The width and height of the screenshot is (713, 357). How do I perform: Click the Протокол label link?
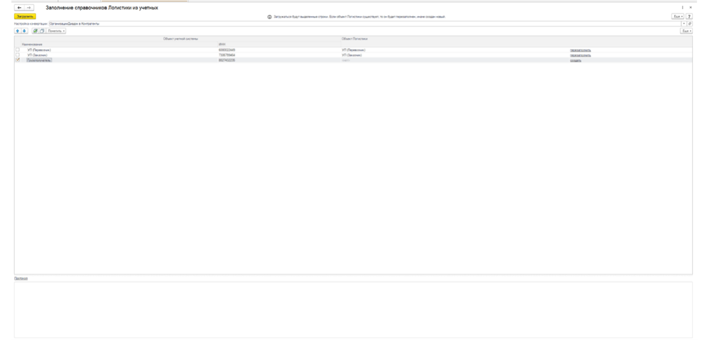[21, 278]
